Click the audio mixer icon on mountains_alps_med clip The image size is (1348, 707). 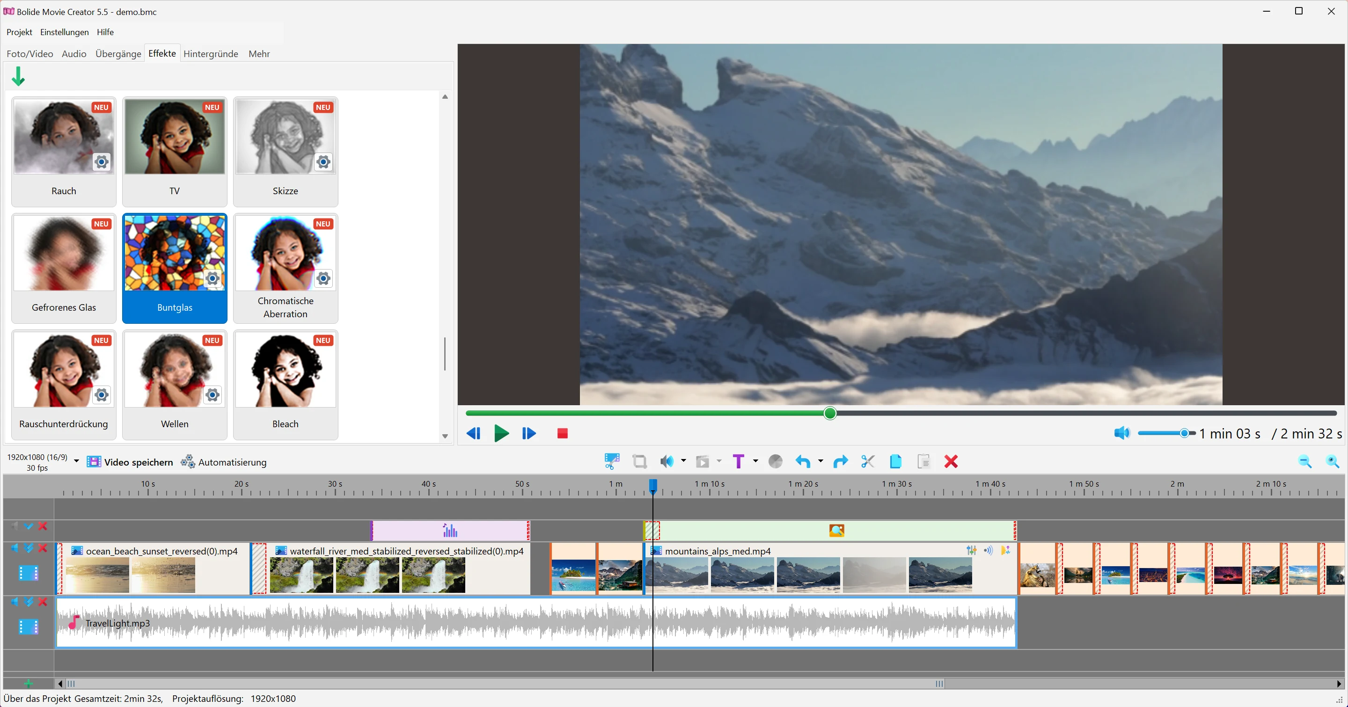coord(971,550)
